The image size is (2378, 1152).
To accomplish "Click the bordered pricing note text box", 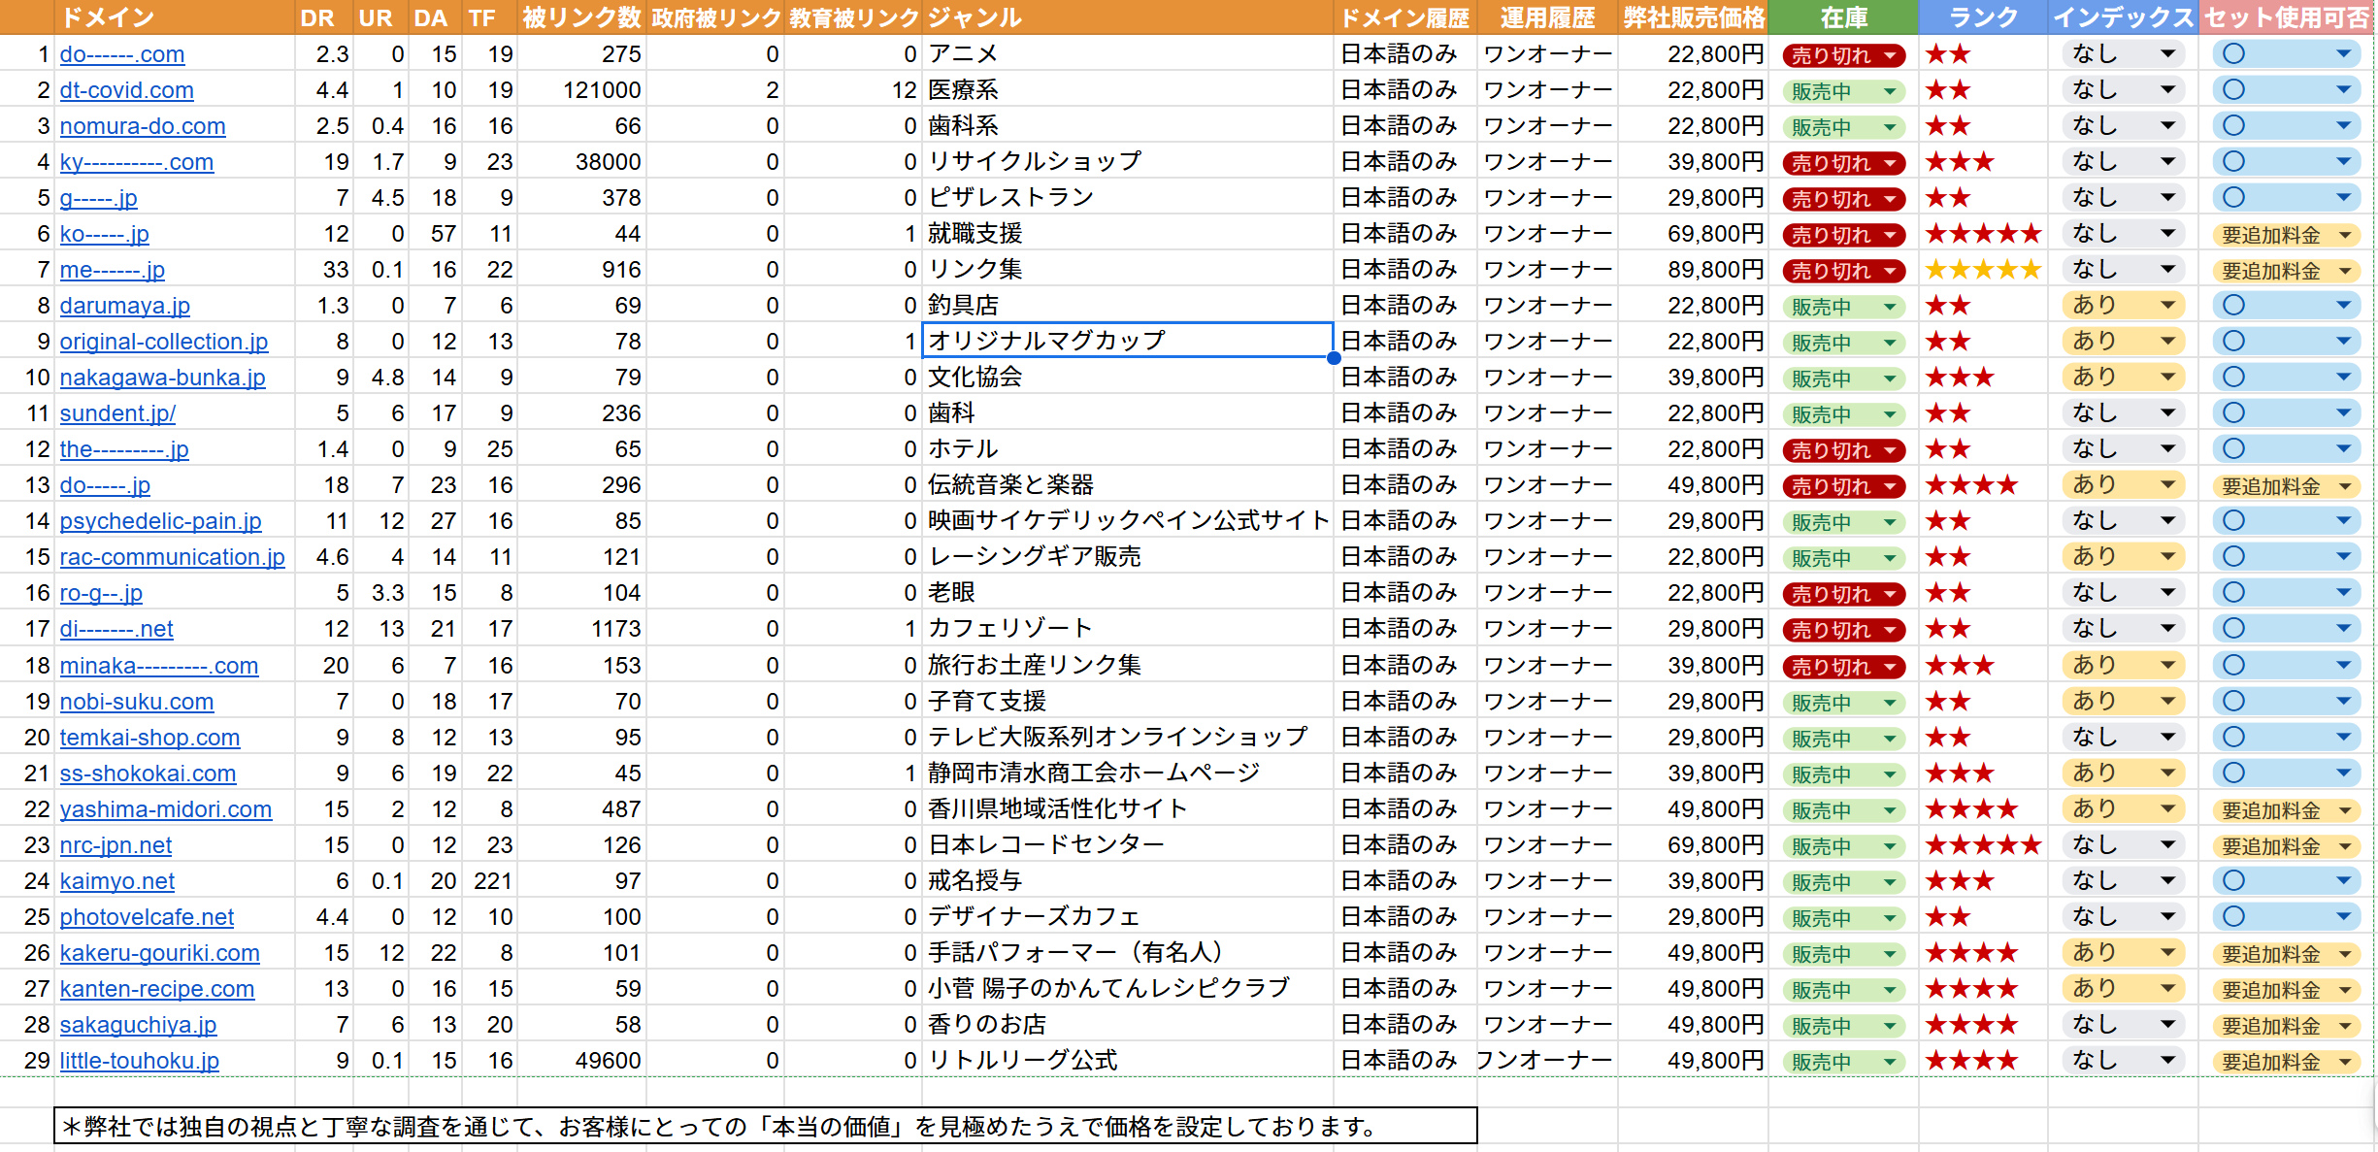I will (x=765, y=1127).
